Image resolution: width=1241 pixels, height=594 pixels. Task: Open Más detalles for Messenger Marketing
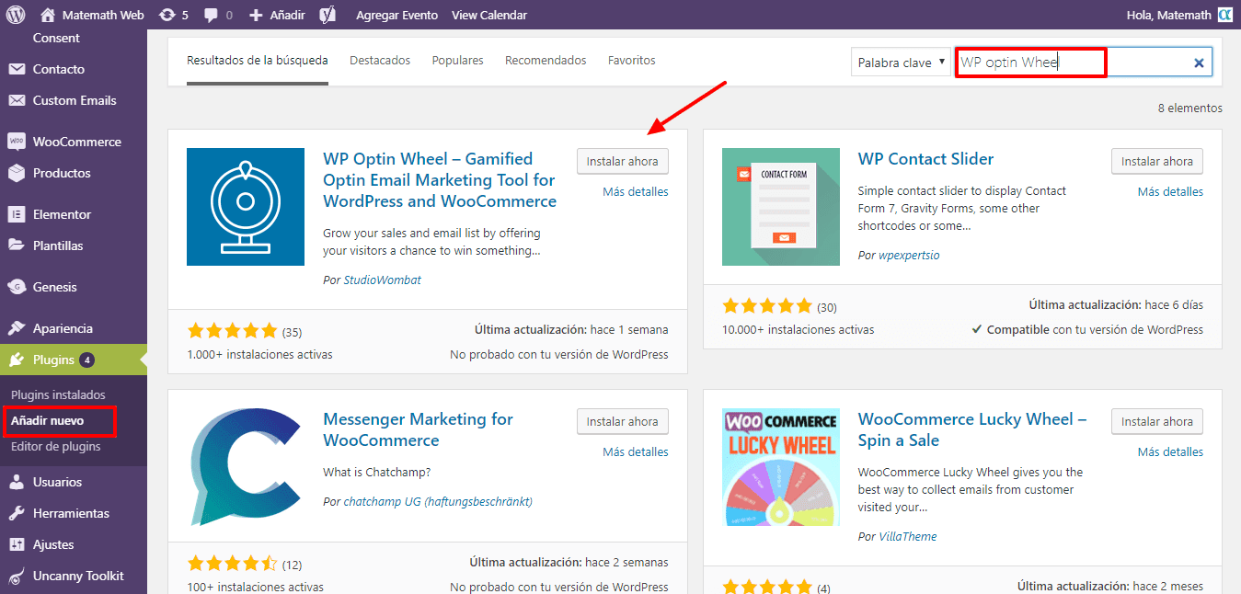point(636,452)
